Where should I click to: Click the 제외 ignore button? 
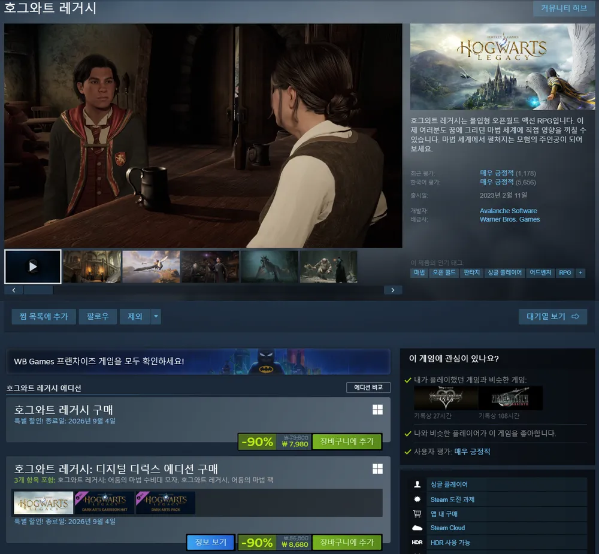pyautogui.click(x=135, y=316)
